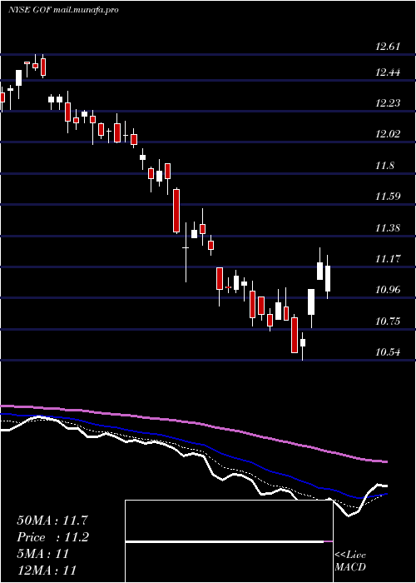Click the NYSE GOF mail.munafa.pro title
Viewport: 416px width, 583px height.
click(x=63, y=10)
